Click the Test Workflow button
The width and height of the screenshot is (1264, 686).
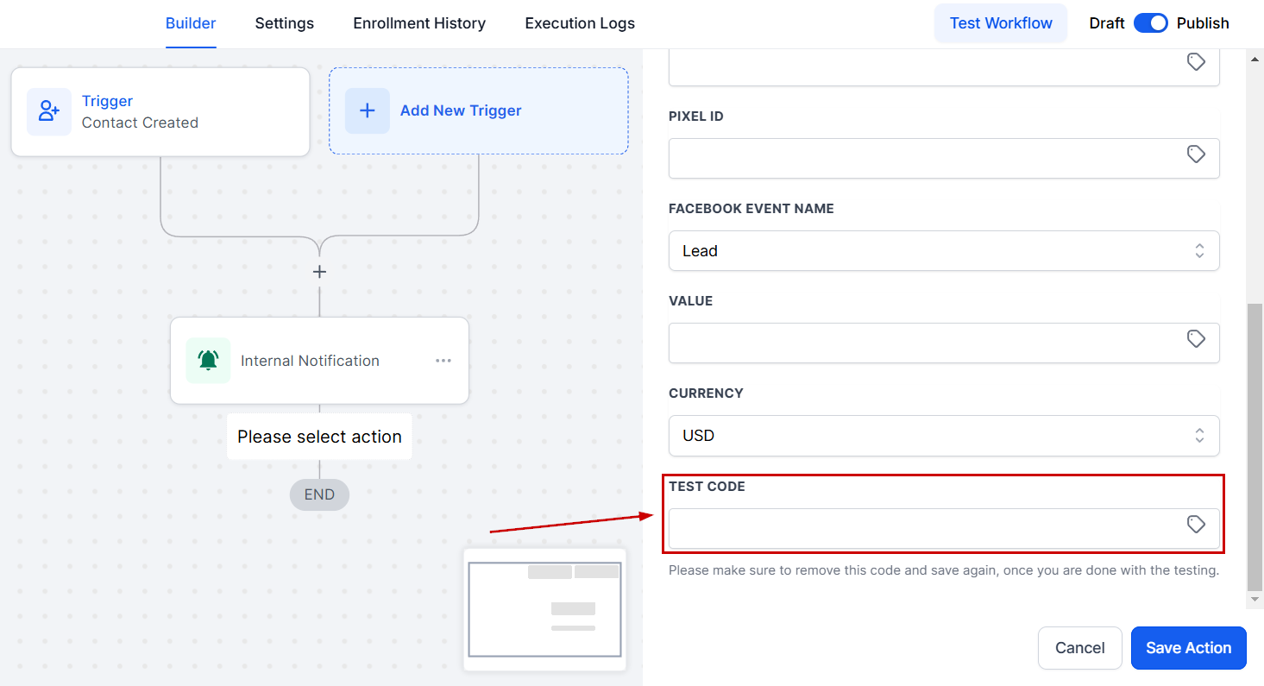tap(1001, 23)
